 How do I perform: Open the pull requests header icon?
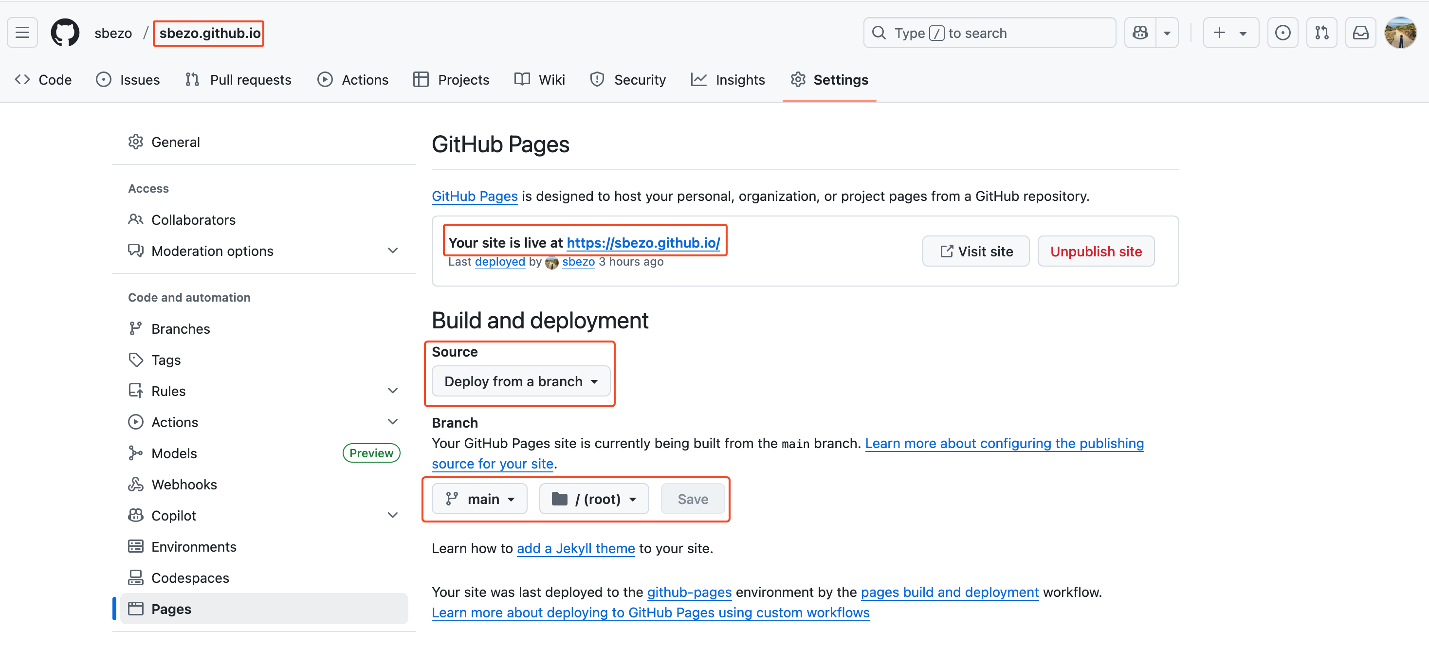click(1321, 33)
